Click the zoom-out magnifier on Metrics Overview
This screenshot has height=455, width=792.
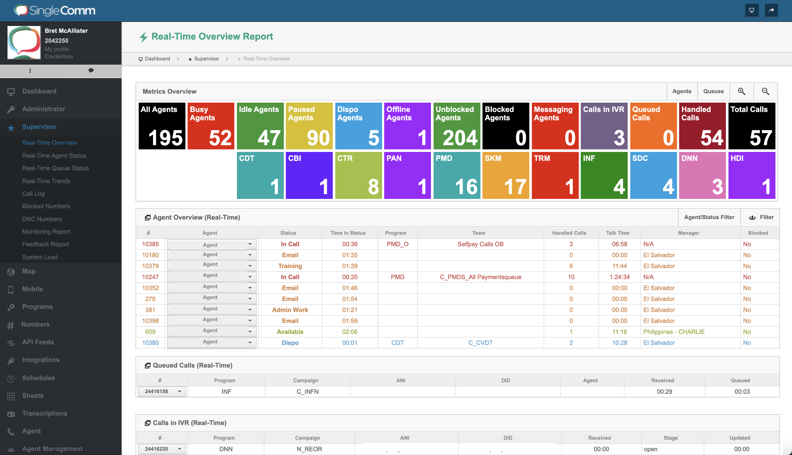(765, 91)
